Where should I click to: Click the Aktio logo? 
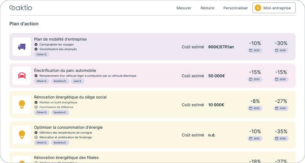click(x=21, y=8)
